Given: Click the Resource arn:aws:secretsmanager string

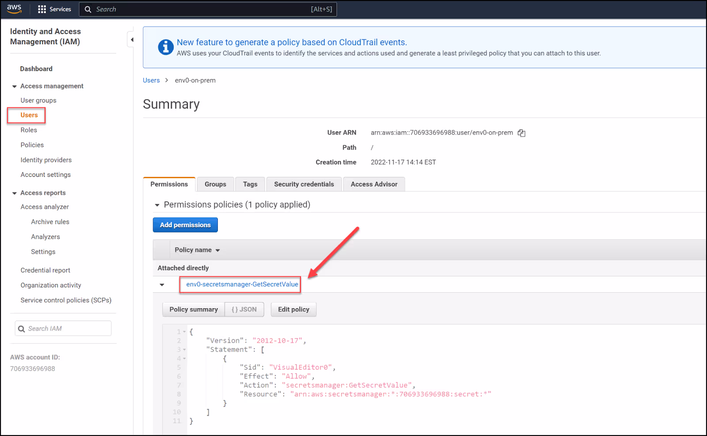Looking at the screenshot, I should tap(391, 394).
